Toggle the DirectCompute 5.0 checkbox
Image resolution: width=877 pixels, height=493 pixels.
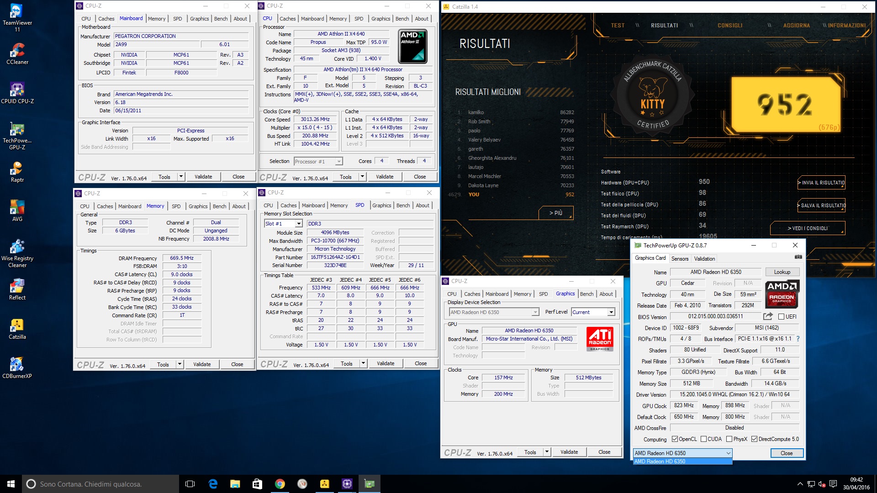(754, 439)
